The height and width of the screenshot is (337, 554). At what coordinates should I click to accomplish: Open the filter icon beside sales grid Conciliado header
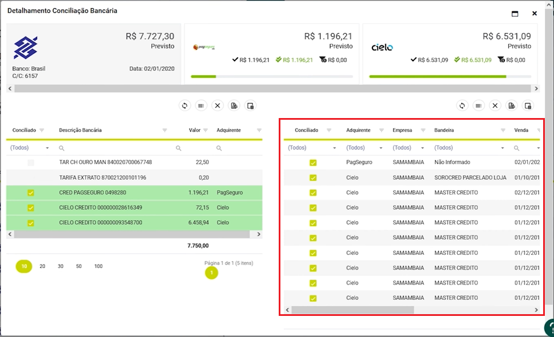click(x=329, y=130)
